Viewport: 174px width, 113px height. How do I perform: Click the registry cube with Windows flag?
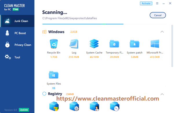click(x=54, y=106)
